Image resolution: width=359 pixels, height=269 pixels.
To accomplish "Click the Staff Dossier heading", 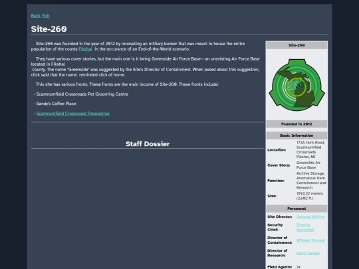I will point(148,144).
